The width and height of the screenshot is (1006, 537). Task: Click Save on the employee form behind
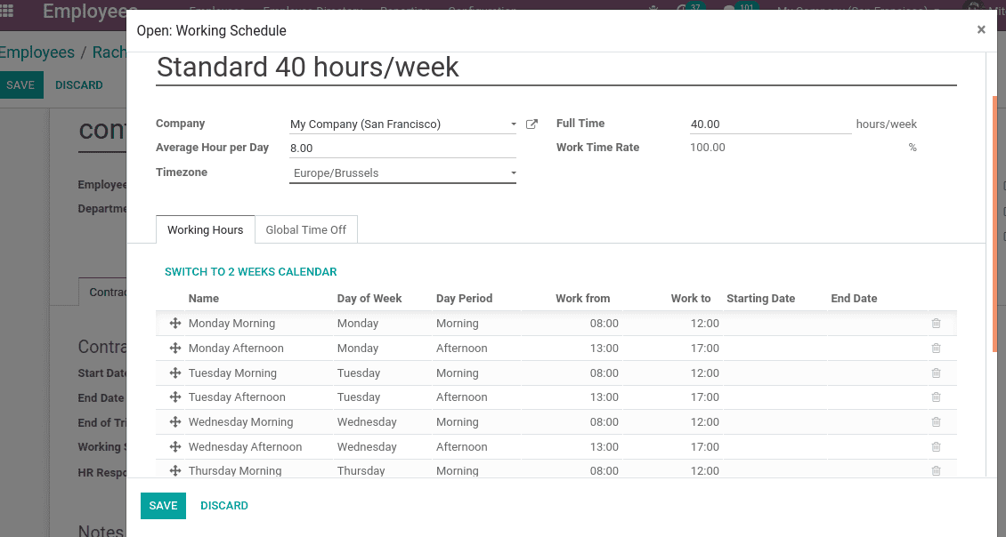pyautogui.click(x=20, y=85)
